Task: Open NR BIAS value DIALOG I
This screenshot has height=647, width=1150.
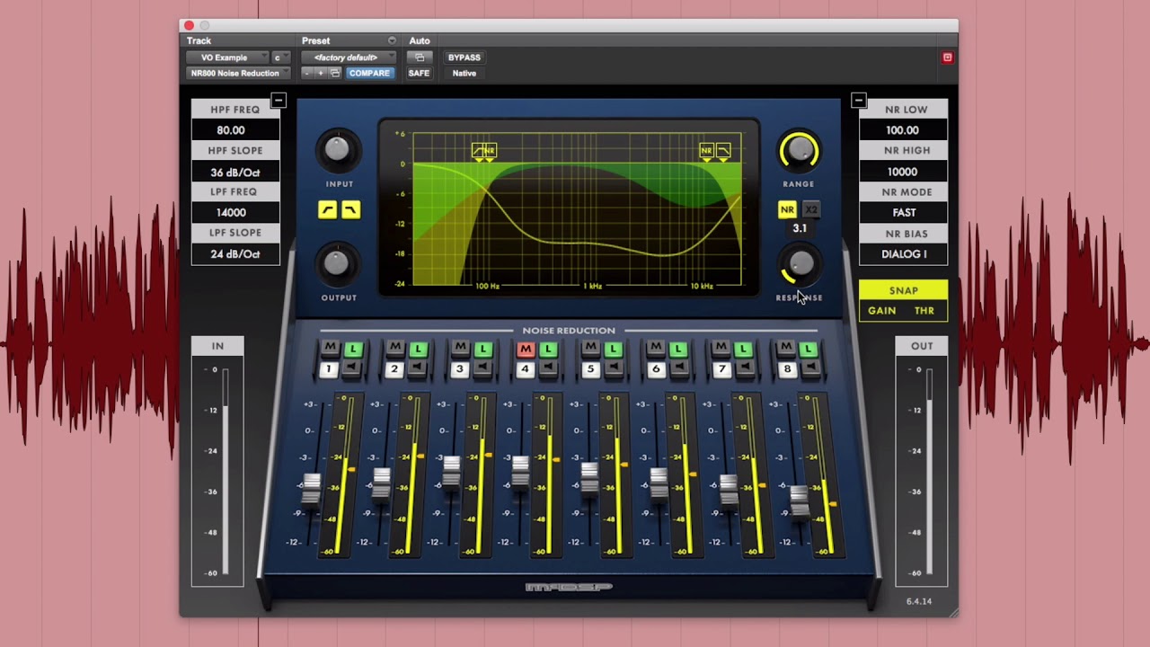Action: pyautogui.click(x=904, y=254)
